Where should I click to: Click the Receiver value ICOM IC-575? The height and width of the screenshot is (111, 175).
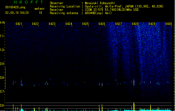pyautogui.click(x=95, y=10)
